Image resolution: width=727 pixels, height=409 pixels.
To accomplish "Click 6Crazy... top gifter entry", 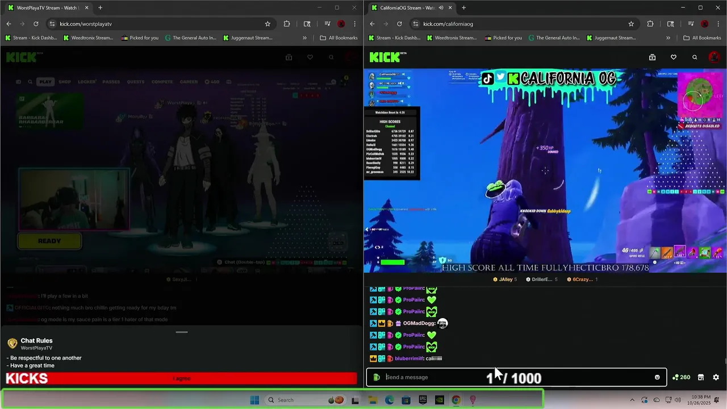I will tap(582, 279).
